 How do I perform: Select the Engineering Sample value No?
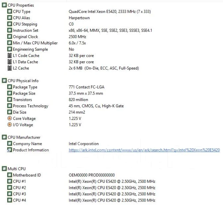pos(71,49)
